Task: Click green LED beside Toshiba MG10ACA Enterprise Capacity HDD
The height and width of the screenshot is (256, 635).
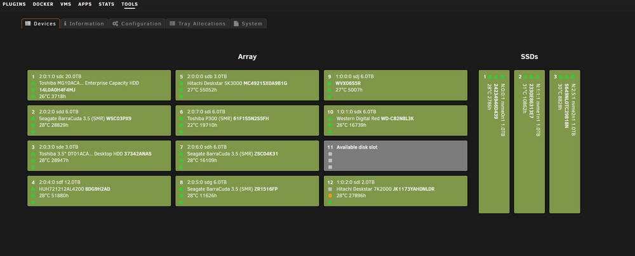Action: [x=33, y=83]
